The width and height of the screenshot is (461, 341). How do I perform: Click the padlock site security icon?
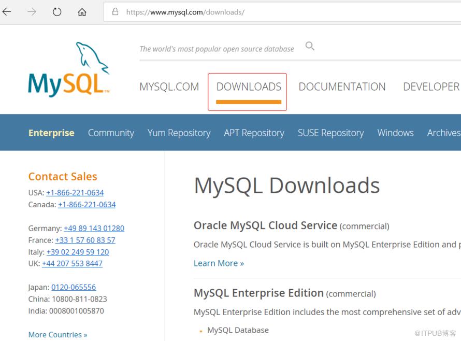115,12
